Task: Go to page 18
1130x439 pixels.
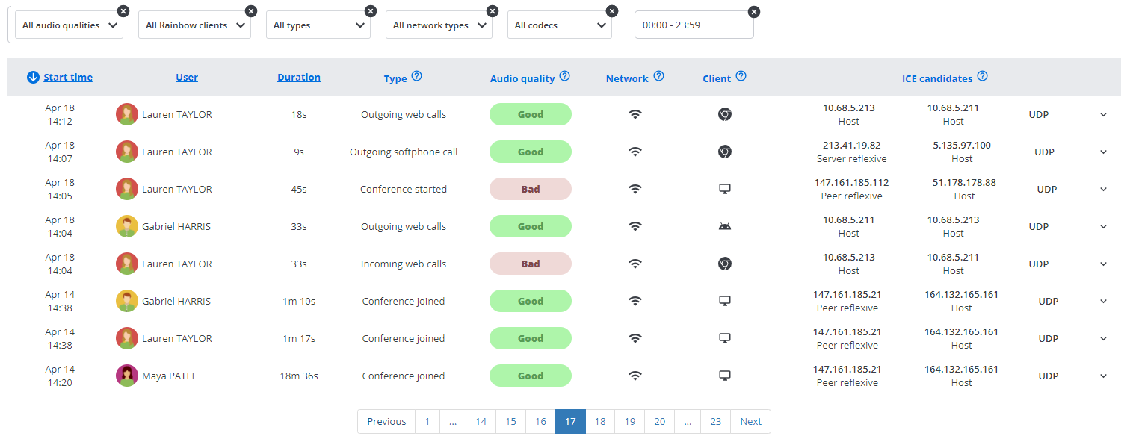Action: click(x=600, y=422)
